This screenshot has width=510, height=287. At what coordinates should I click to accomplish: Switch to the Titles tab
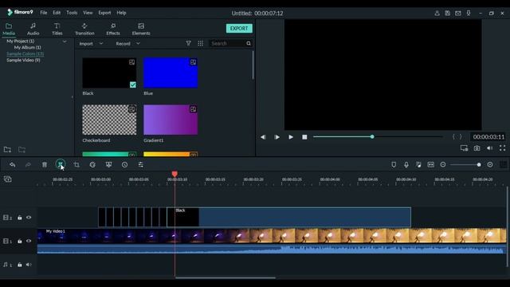(57, 29)
